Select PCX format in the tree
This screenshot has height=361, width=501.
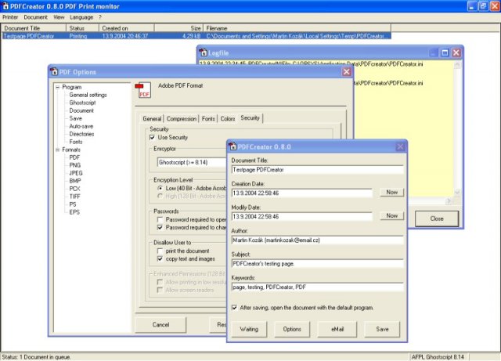75,189
